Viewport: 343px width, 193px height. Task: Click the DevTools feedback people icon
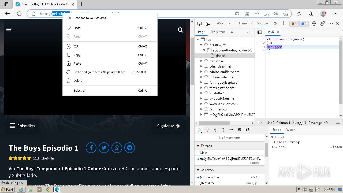pos(323,24)
